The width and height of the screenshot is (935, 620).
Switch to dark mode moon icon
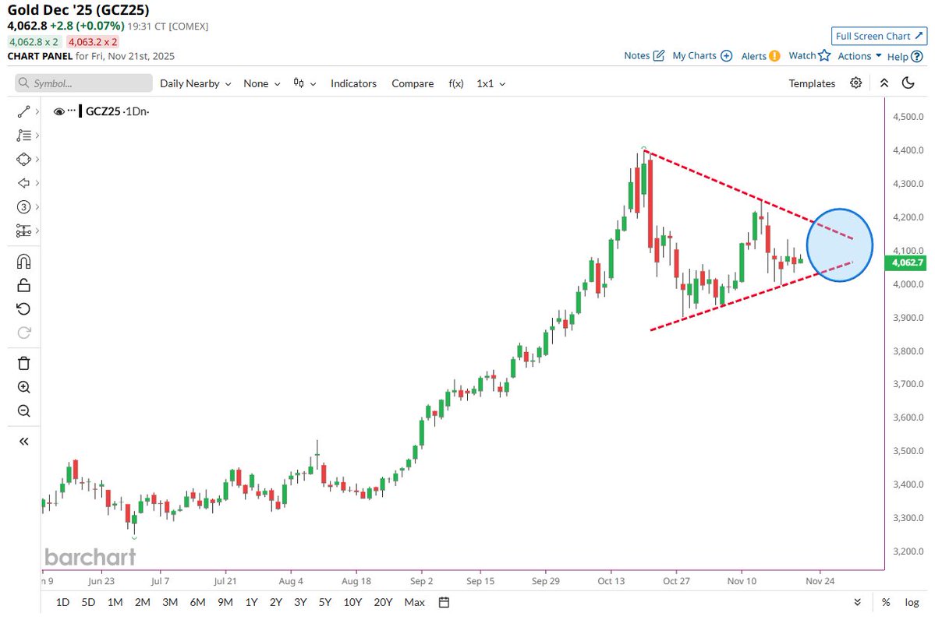(x=908, y=83)
